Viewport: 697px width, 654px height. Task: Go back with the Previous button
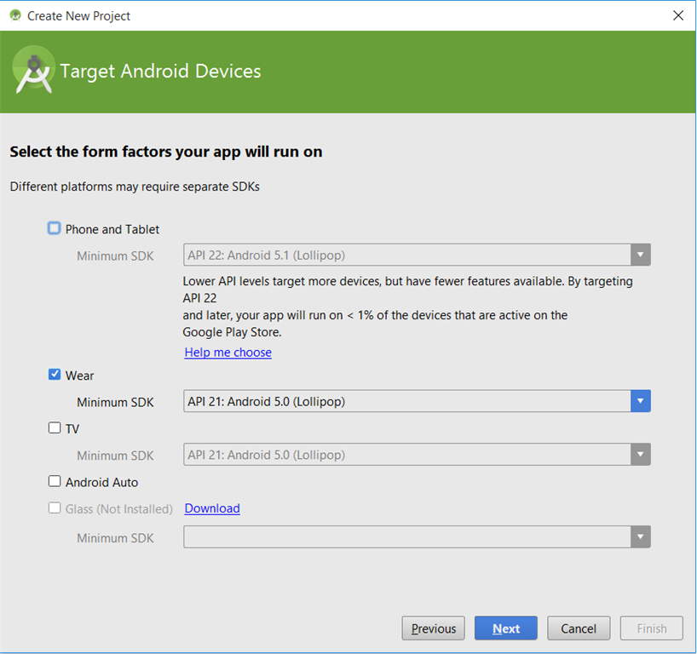tap(433, 628)
